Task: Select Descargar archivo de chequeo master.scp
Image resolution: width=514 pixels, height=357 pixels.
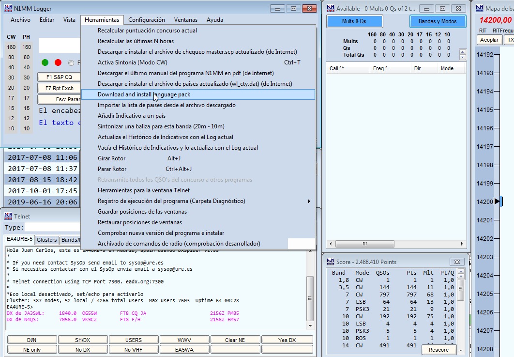Action: [198, 52]
